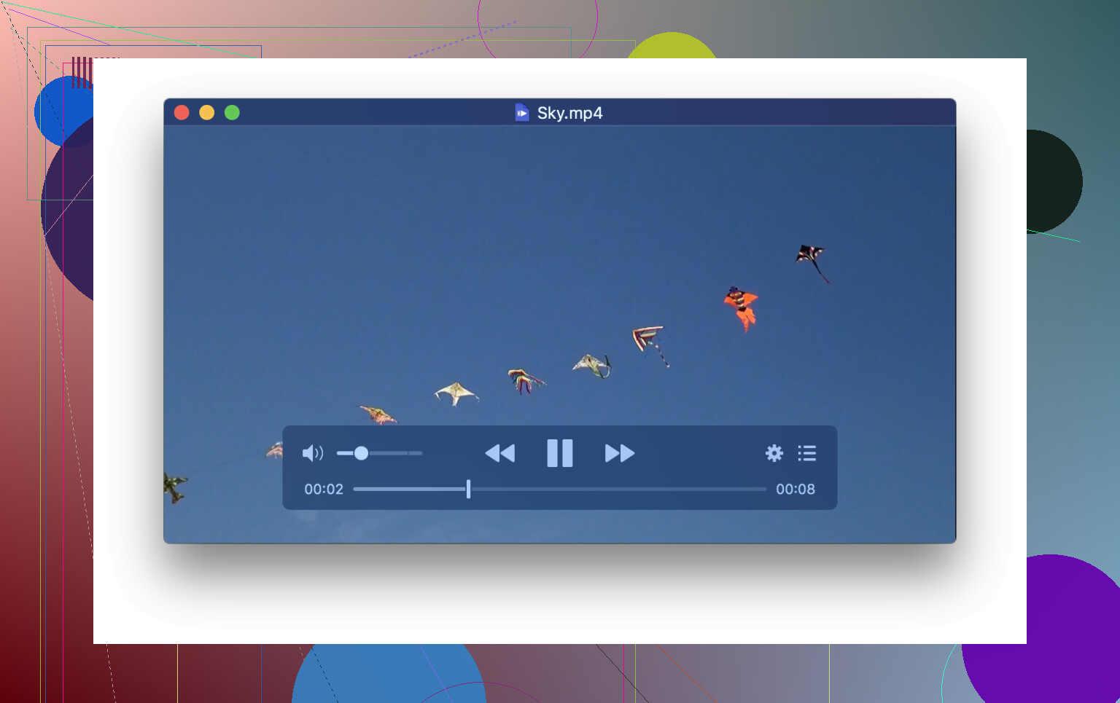Enter full screen with the green button
1120x703 pixels.
(232, 112)
